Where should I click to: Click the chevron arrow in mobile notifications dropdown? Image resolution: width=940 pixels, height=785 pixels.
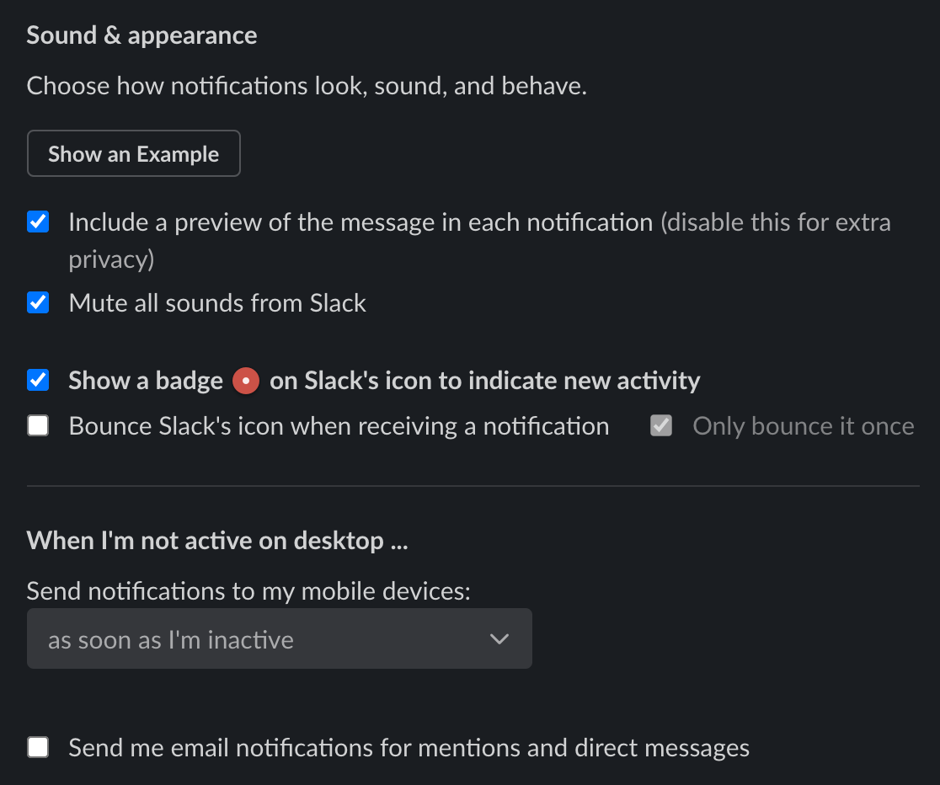coord(499,639)
